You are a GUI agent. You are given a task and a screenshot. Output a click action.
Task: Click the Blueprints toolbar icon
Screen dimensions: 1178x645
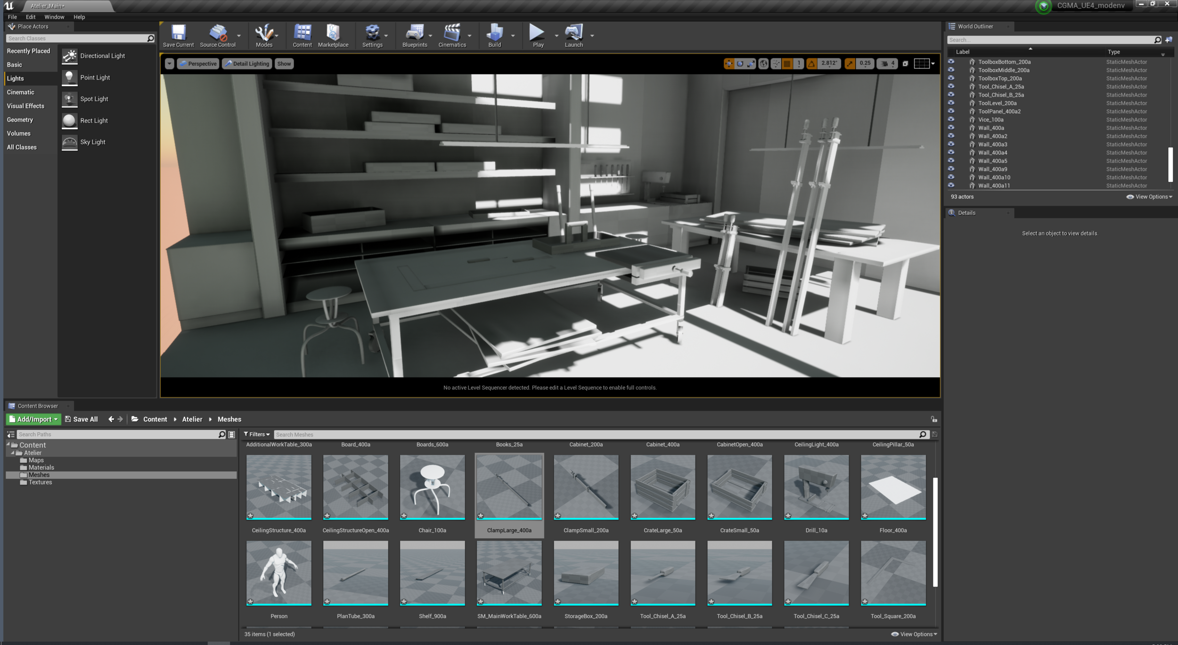pyautogui.click(x=414, y=33)
